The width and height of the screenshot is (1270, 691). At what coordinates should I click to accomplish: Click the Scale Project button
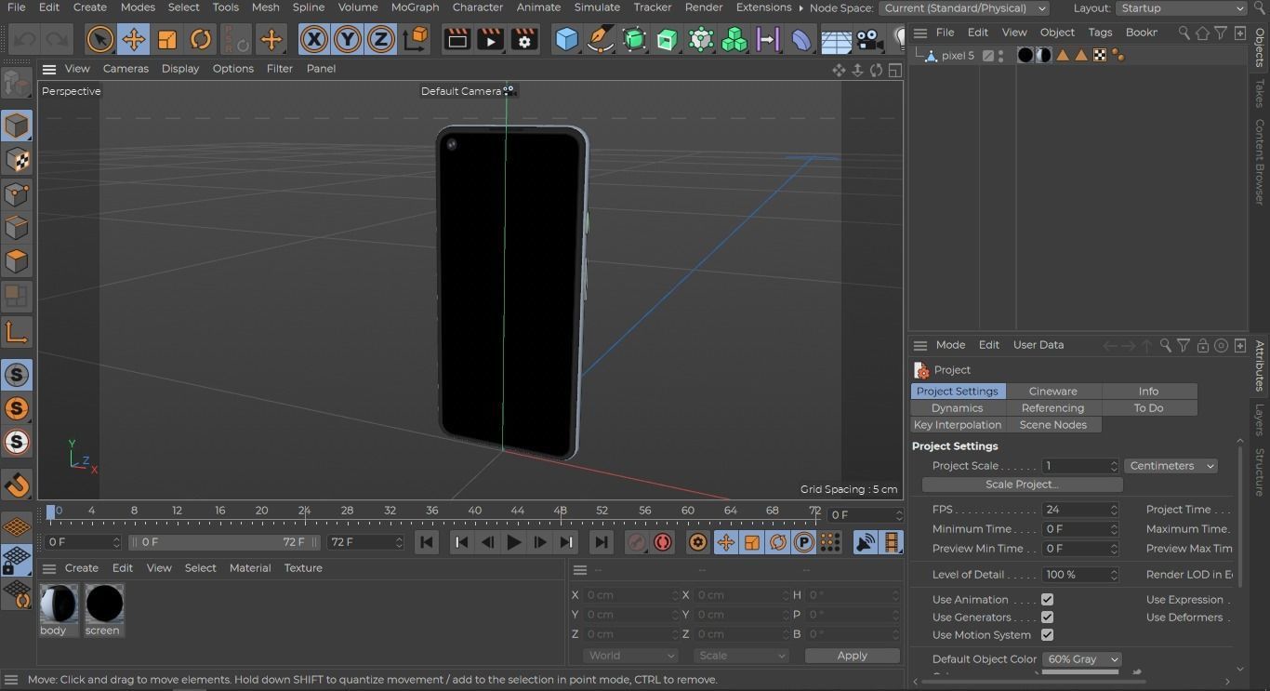(x=1022, y=485)
